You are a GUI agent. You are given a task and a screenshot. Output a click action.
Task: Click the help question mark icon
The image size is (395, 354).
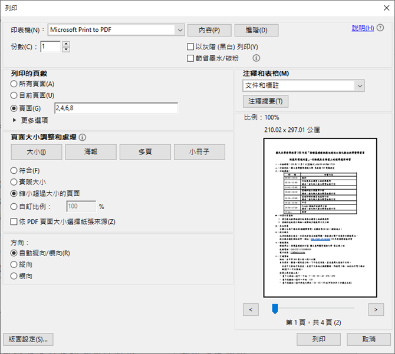380,28
